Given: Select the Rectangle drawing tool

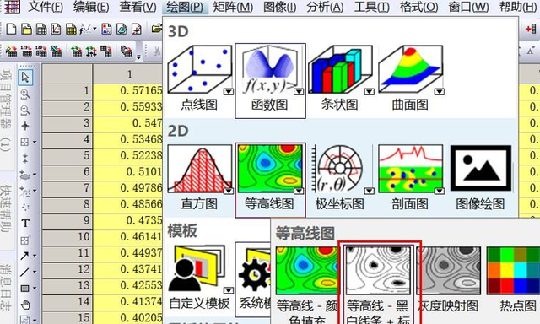Looking at the screenshot, I should (24, 289).
